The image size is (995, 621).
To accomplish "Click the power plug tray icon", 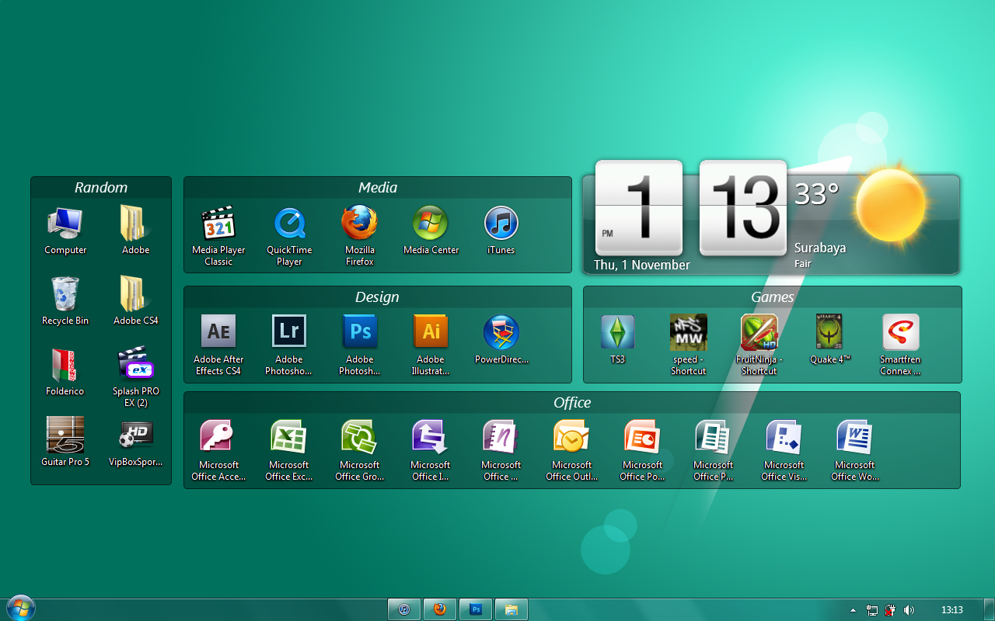I will coord(890,610).
